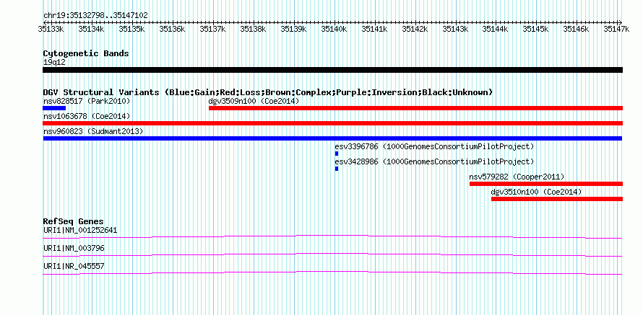Click the nsv1063678 (Coe2014) red variant bar
Image resolution: width=643 pixels, height=315 pixels.
[x=332, y=123]
